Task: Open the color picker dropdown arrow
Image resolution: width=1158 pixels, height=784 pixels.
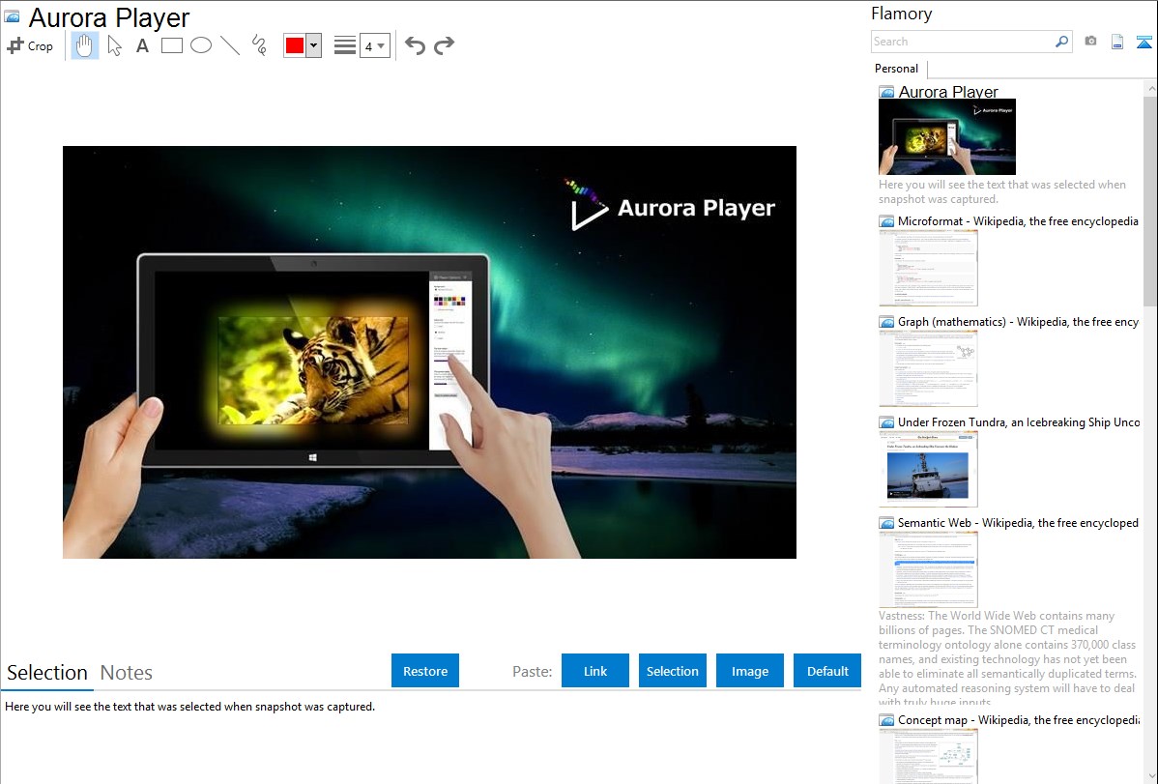Action: click(x=313, y=45)
